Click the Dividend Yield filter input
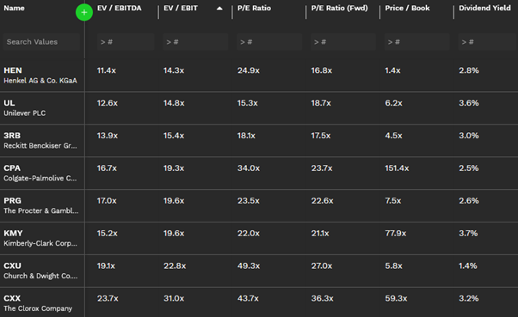This screenshot has width=518, height=317. [x=487, y=42]
